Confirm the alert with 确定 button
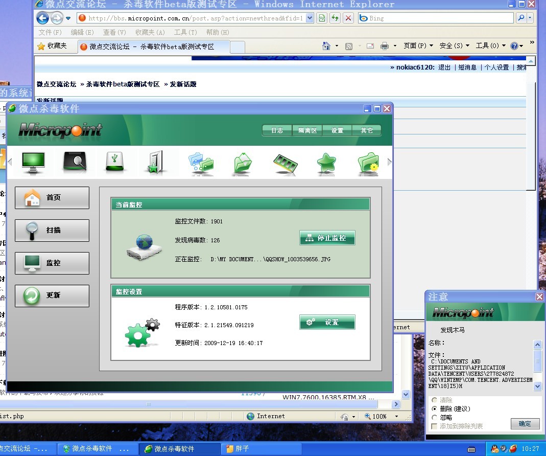546x456 pixels. point(525,424)
